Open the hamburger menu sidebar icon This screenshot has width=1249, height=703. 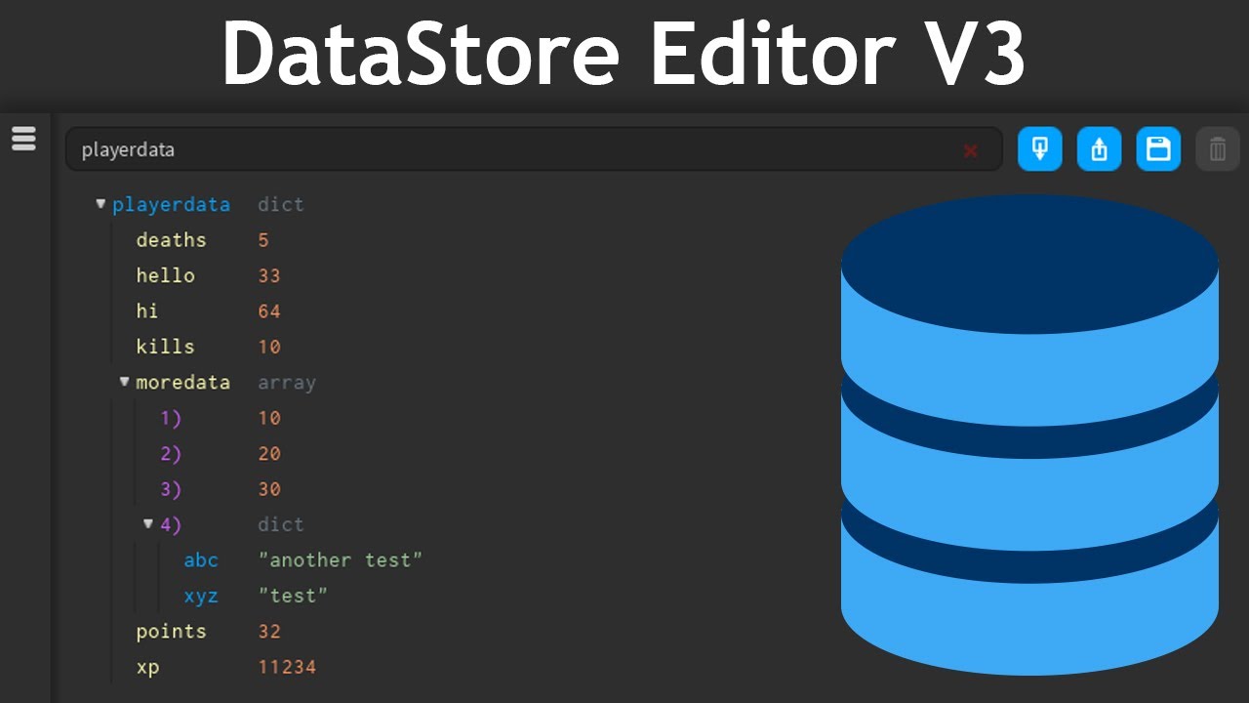tap(23, 139)
